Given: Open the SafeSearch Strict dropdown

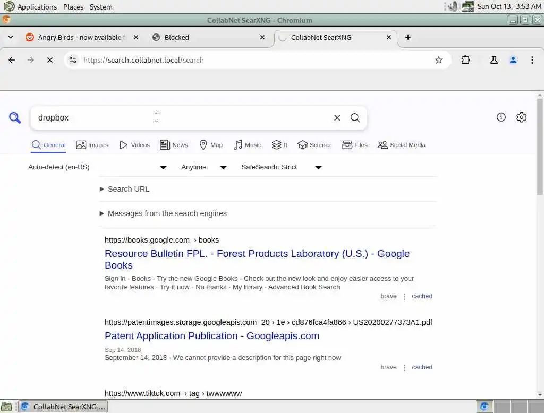Looking at the screenshot, I should pos(282,167).
